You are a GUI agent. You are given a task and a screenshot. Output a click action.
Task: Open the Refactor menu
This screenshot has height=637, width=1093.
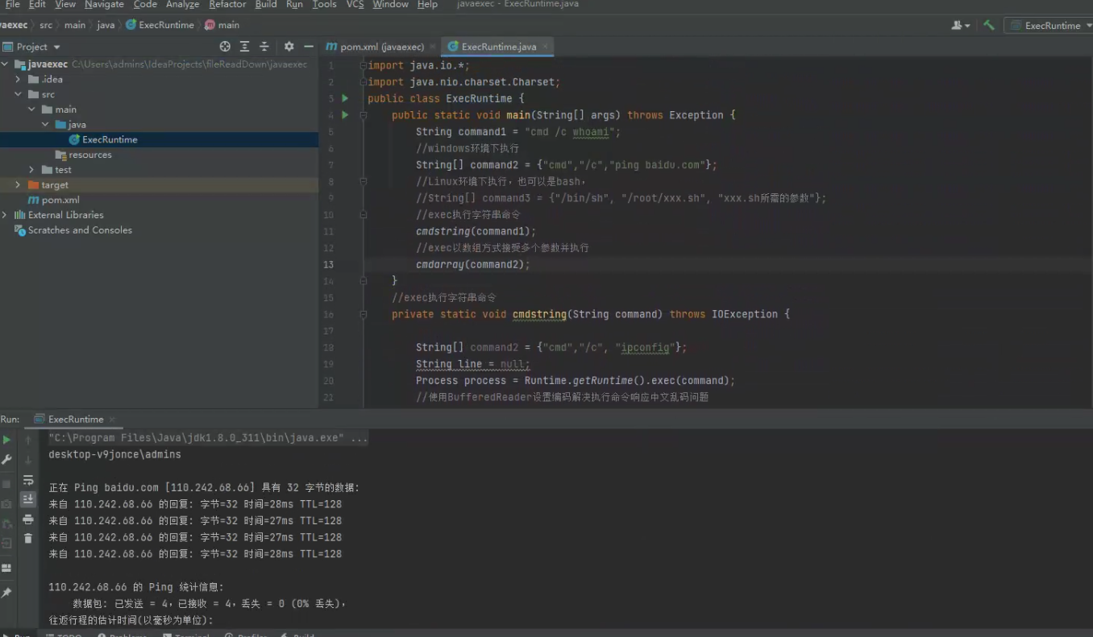click(x=227, y=5)
